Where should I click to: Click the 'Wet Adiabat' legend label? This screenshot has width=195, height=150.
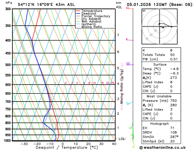tap(91, 21)
